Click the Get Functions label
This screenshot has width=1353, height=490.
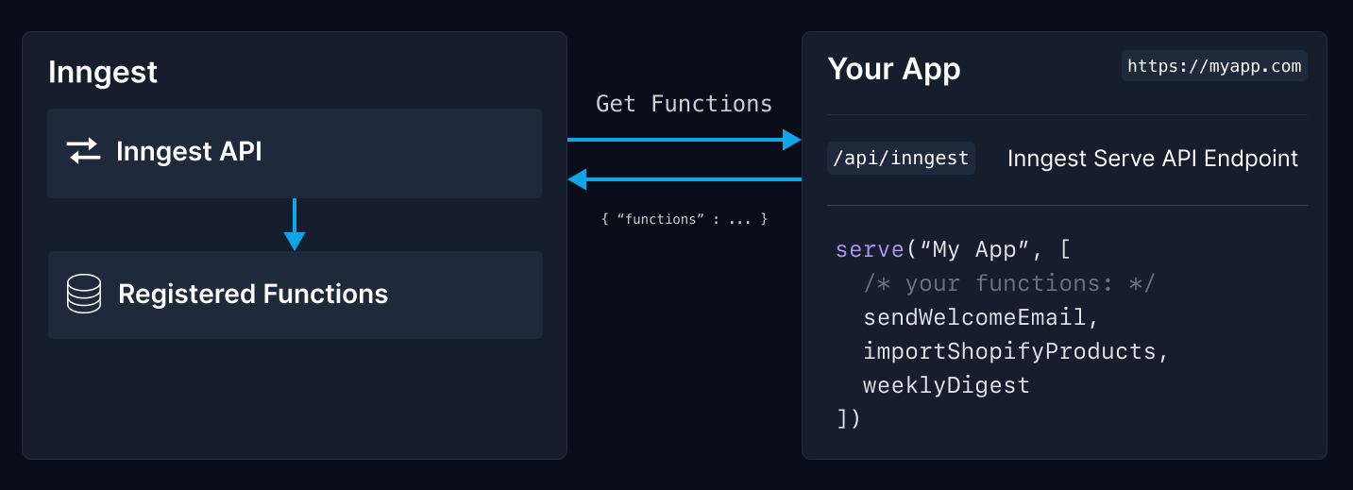point(684,104)
